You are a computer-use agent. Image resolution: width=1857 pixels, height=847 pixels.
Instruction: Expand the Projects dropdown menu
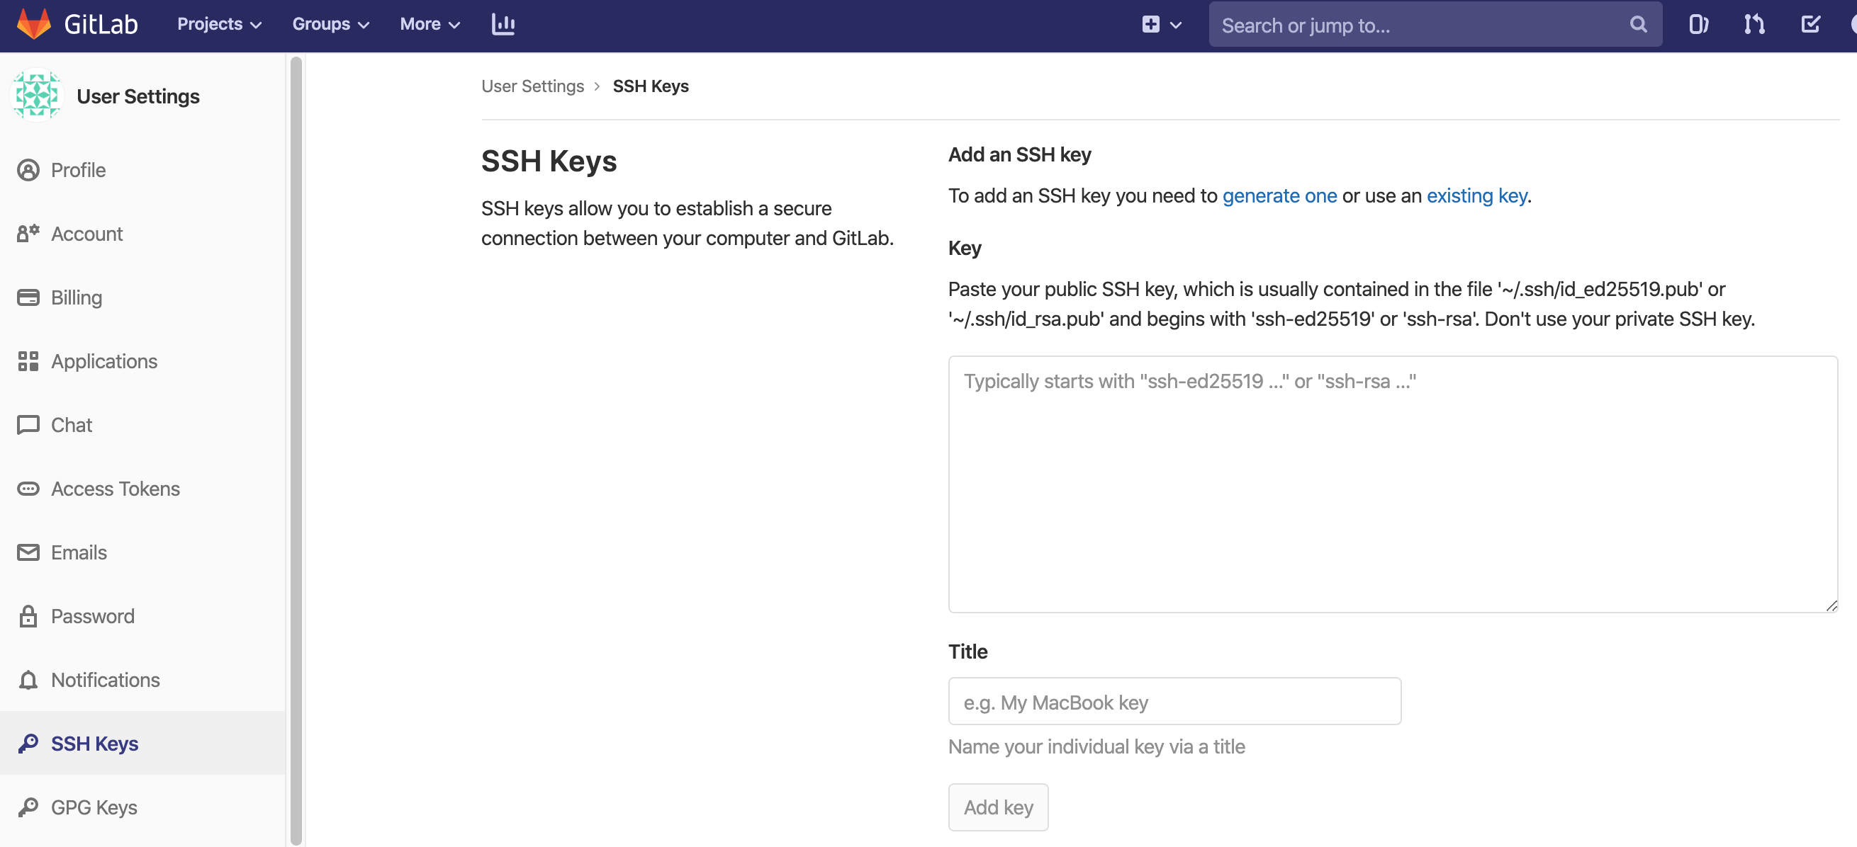coord(219,24)
